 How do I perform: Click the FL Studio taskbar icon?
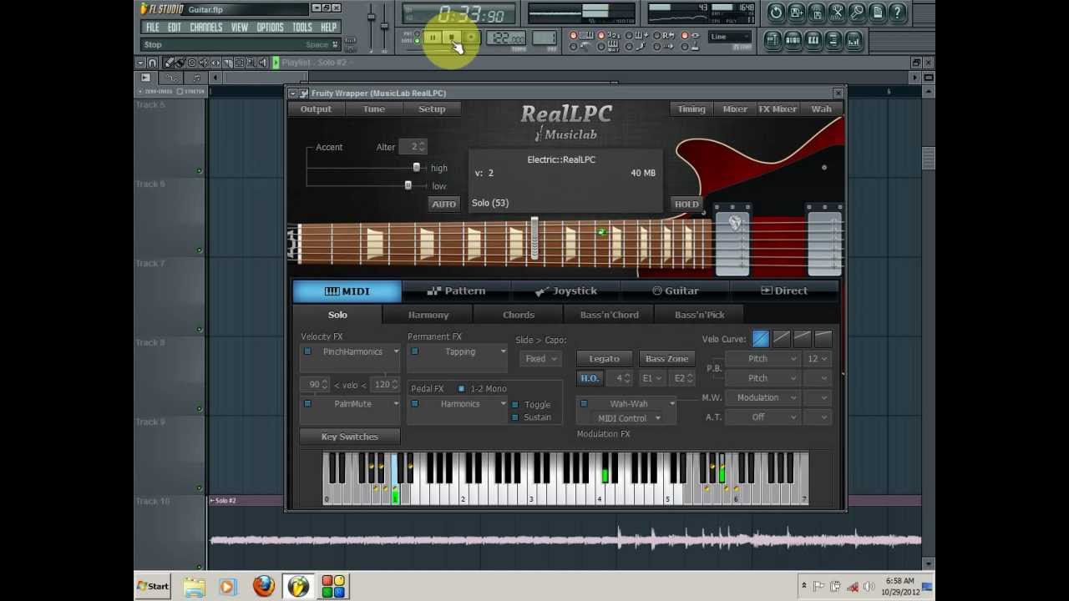[298, 586]
